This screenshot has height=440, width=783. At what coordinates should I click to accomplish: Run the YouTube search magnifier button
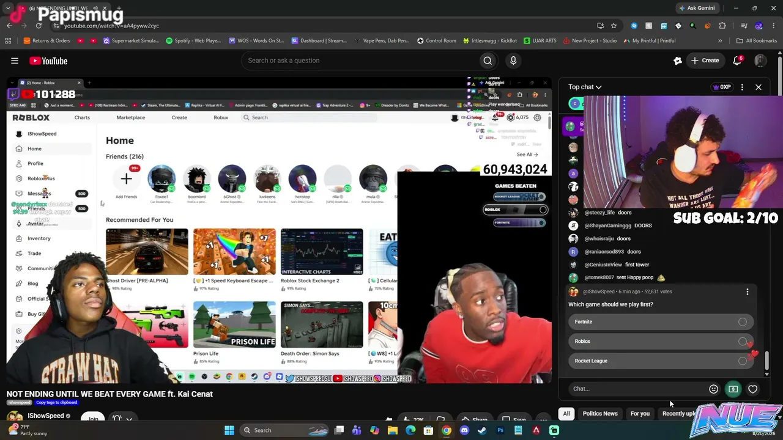488,61
